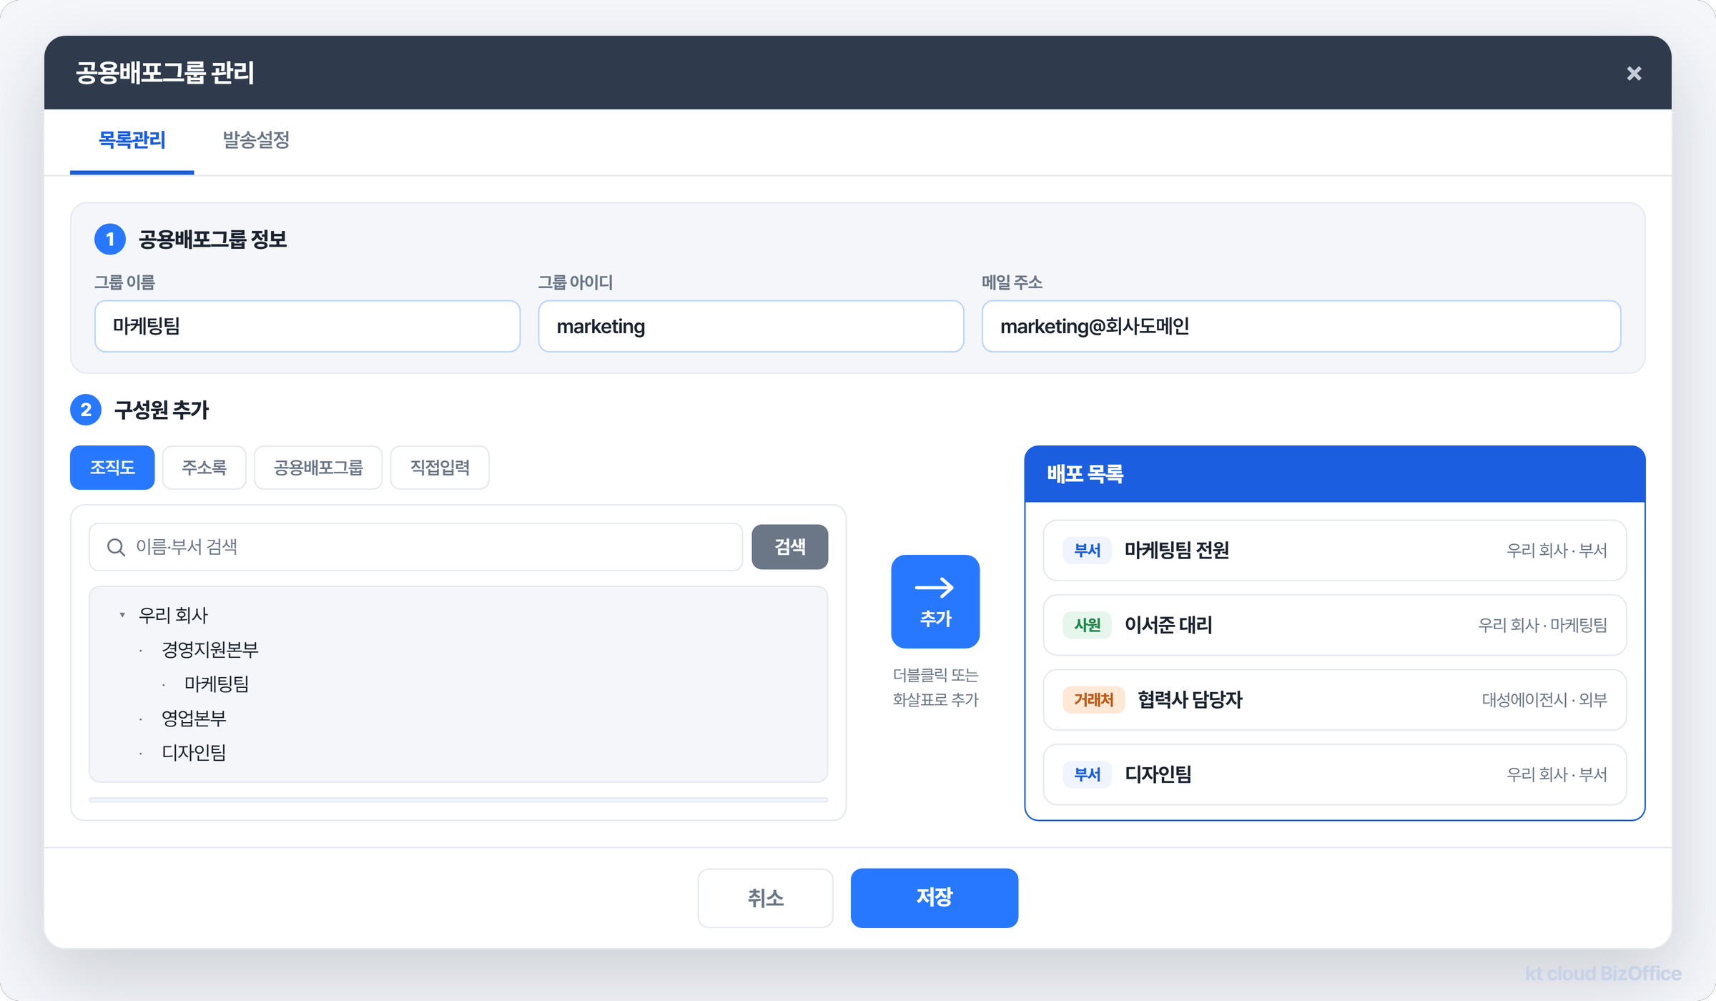
Task: Click the 부서 badge beside 마케팅팀 전원
Action: point(1087,551)
